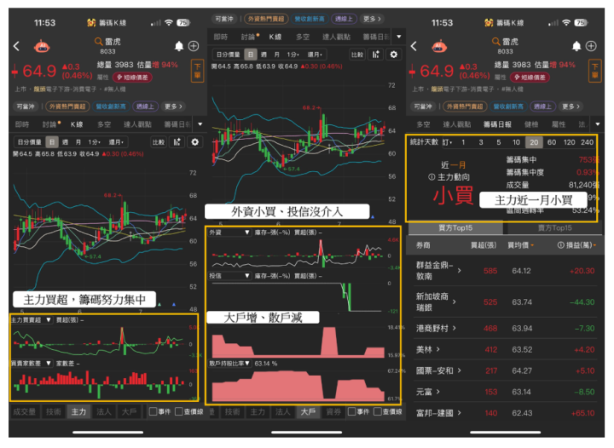Enable 查價線 checkbox on middle screen
Screen dimensions: 614x448
pos(378,411)
